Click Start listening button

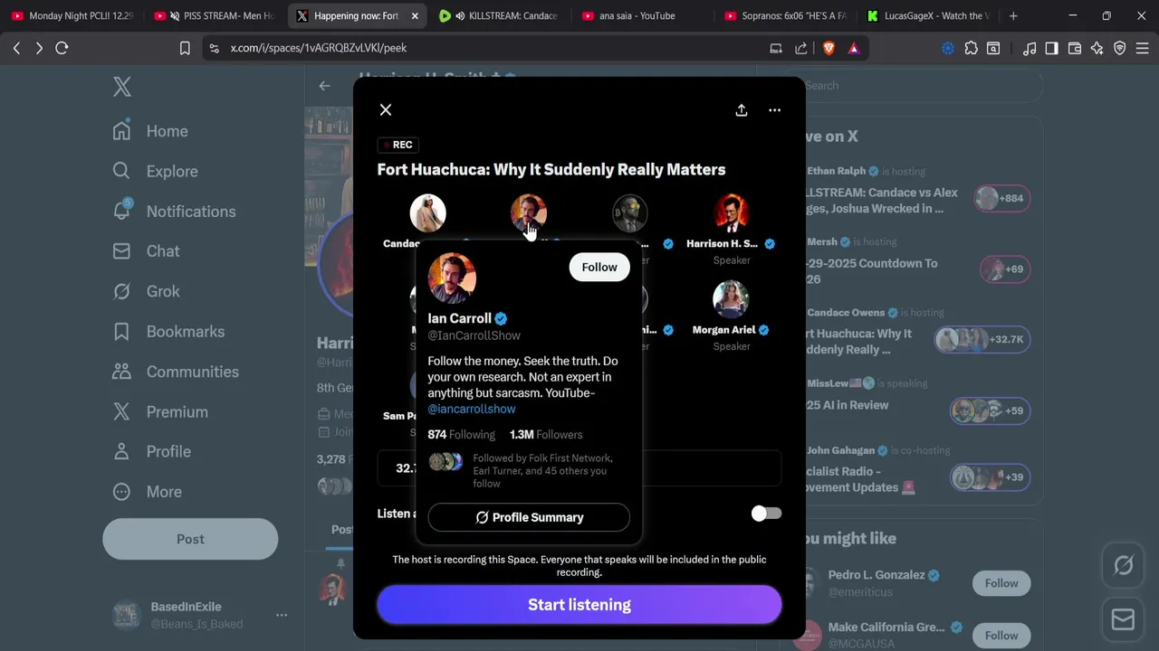coord(579,605)
